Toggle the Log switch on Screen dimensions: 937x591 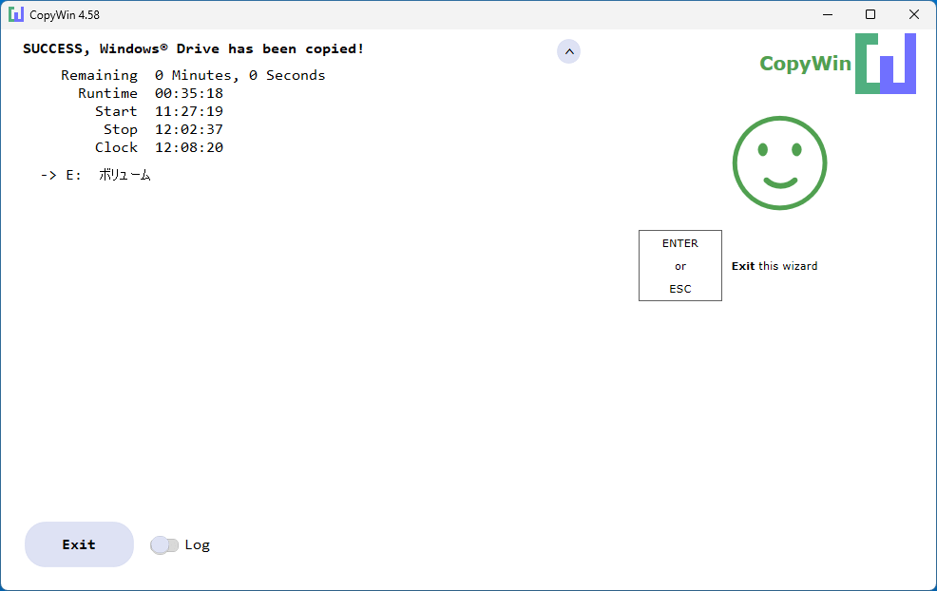click(x=164, y=545)
